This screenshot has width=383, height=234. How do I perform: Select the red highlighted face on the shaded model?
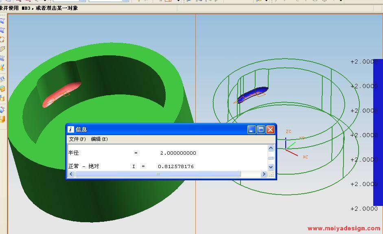pos(61,95)
